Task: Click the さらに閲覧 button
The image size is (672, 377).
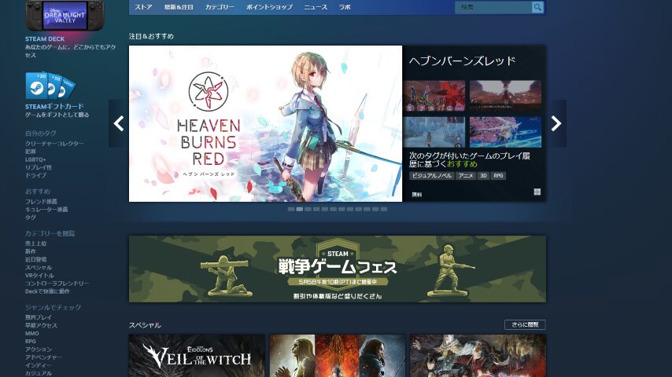Action: 525,325
